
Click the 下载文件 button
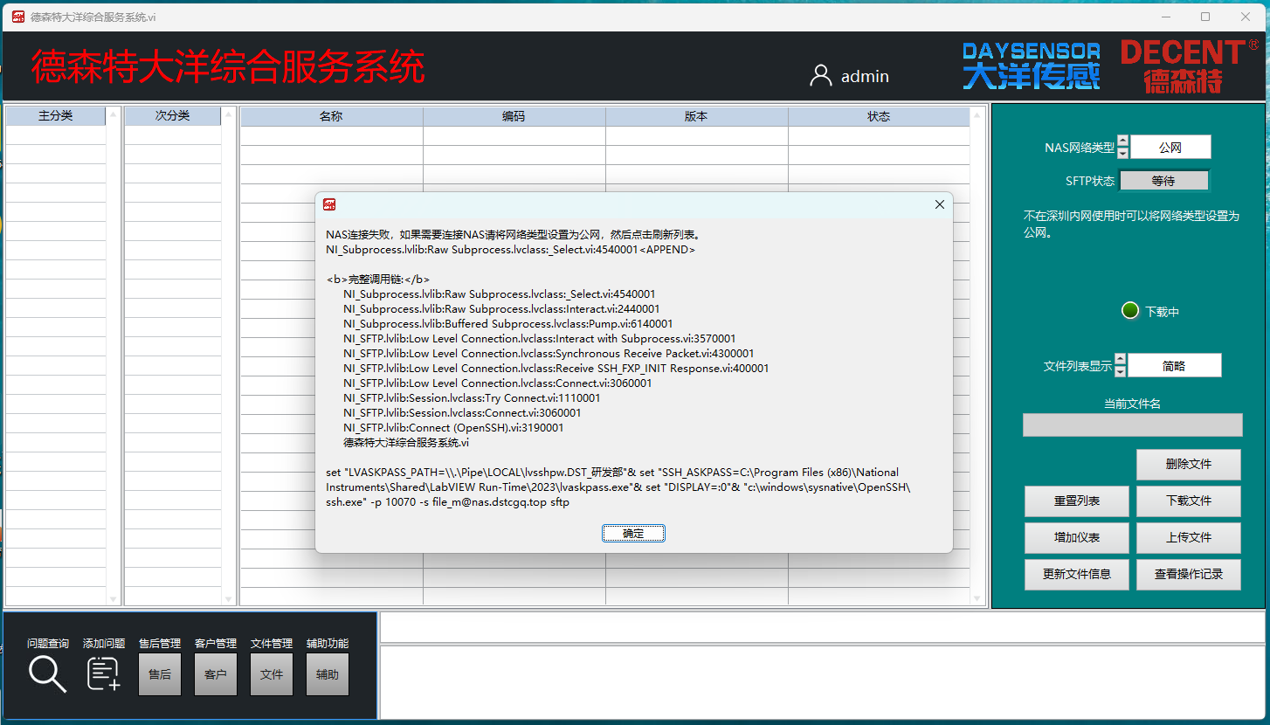pyautogui.click(x=1189, y=501)
